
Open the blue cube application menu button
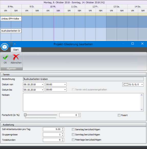pyautogui.click(x=5, y=47)
